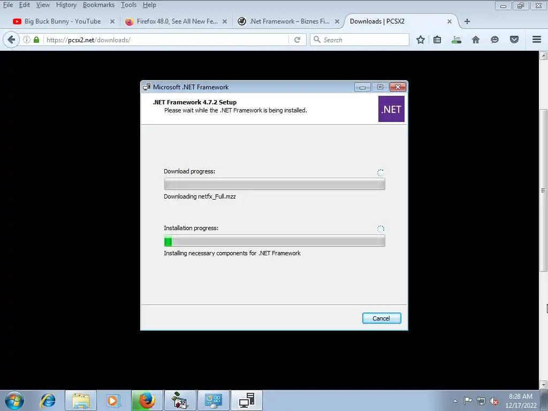Open the View menu
548x411 pixels.
[x=43, y=5]
